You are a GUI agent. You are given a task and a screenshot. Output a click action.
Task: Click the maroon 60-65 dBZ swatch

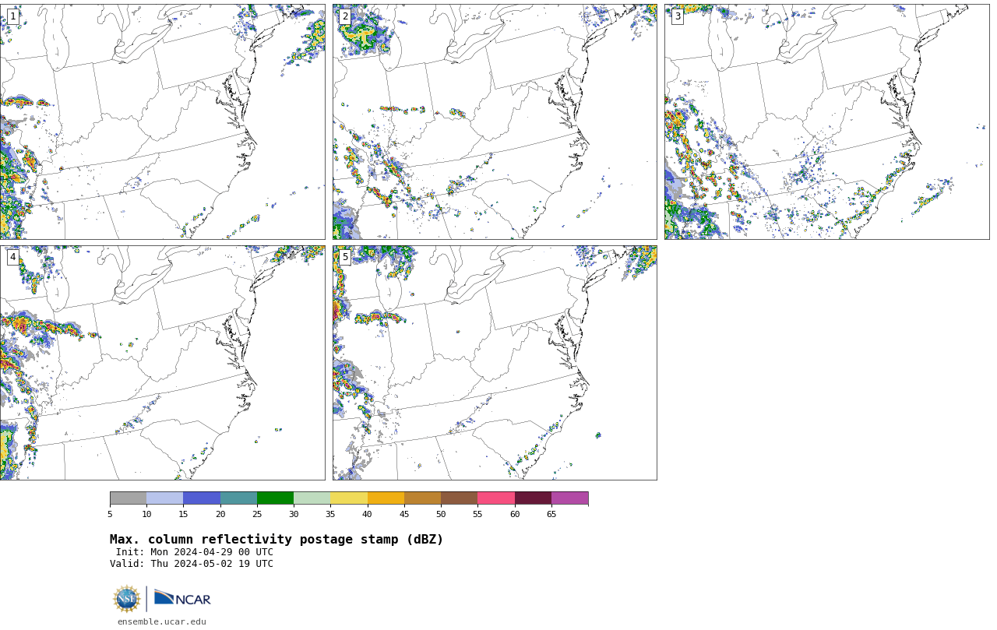pos(533,498)
